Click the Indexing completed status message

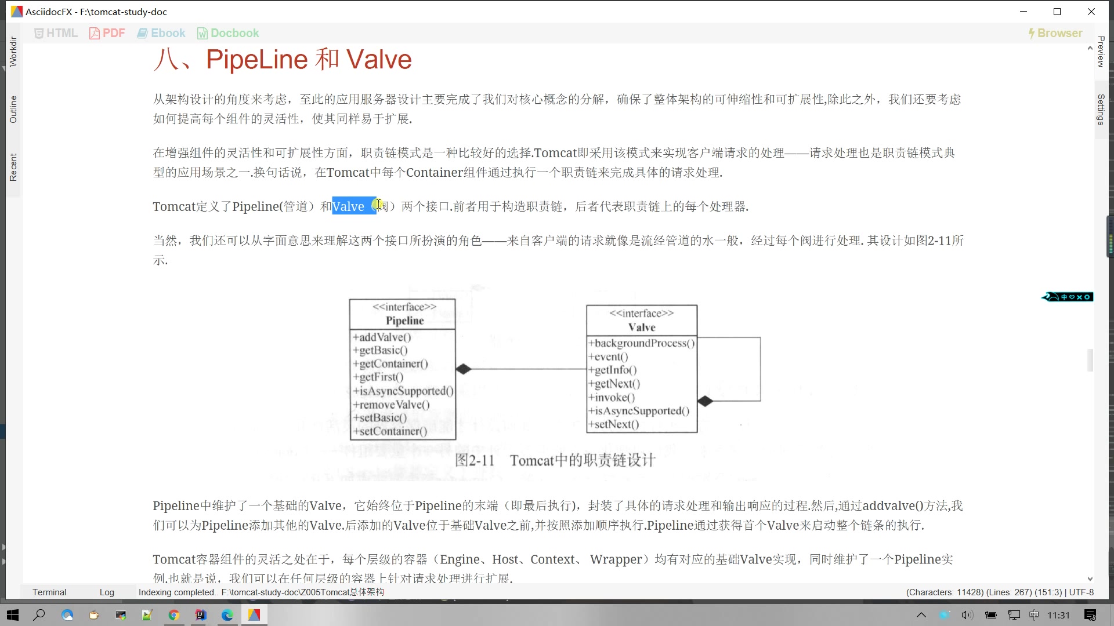[261, 592]
